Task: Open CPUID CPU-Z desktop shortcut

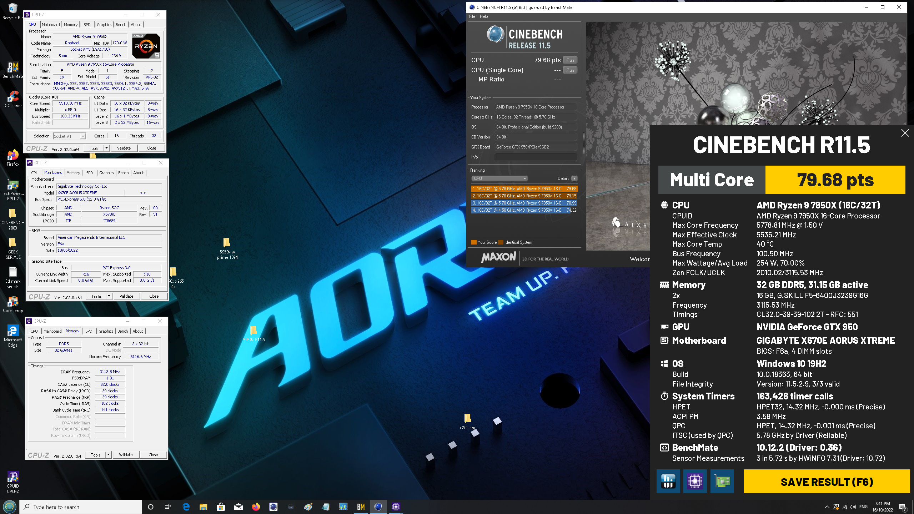Action: tap(13, 482)
